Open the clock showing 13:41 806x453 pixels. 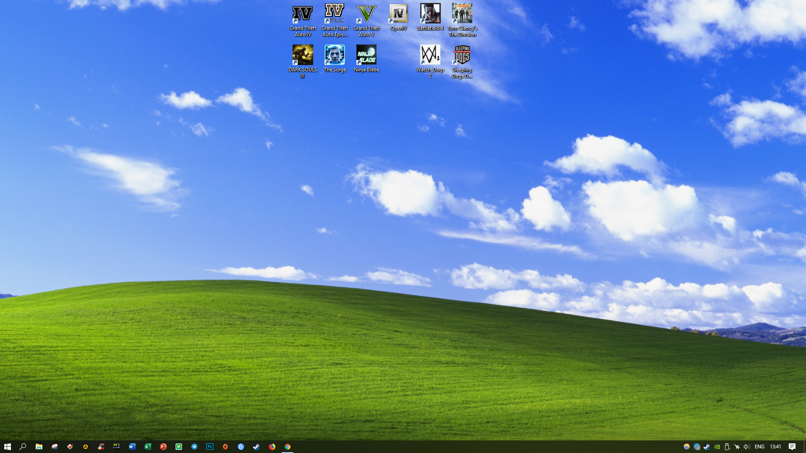coord(775,447)
